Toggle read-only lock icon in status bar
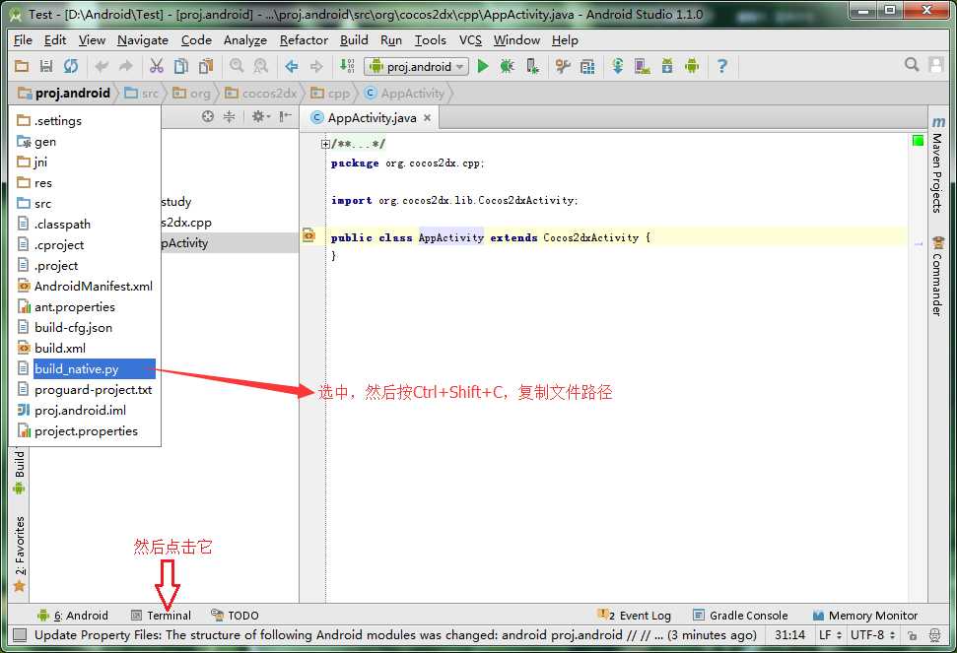Viewport: 957px width, 653px height. click(912, 636)
